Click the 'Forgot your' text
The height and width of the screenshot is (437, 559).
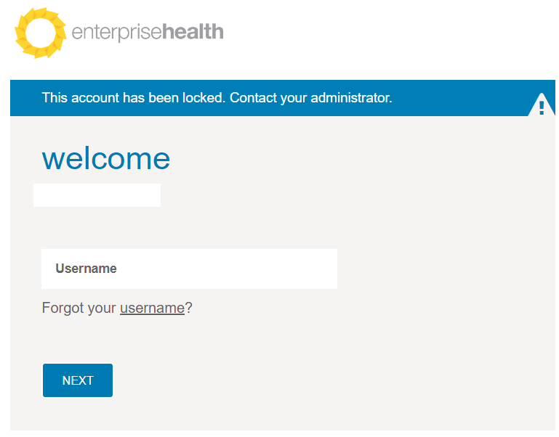79,308
